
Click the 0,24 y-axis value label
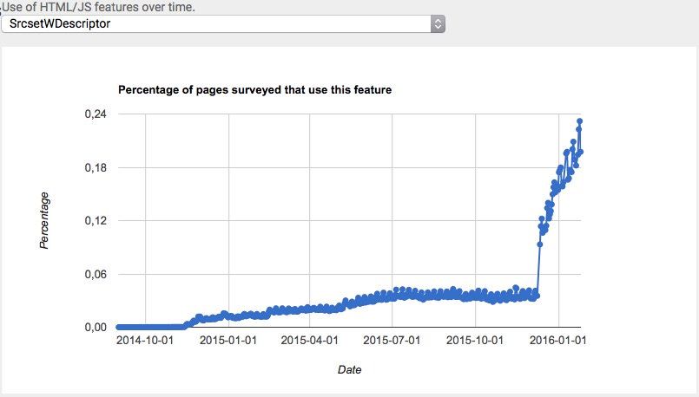pyautogui.click(x=96, y=114)
